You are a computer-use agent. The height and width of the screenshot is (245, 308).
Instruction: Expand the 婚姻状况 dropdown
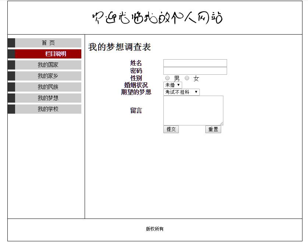click(173, 85)
